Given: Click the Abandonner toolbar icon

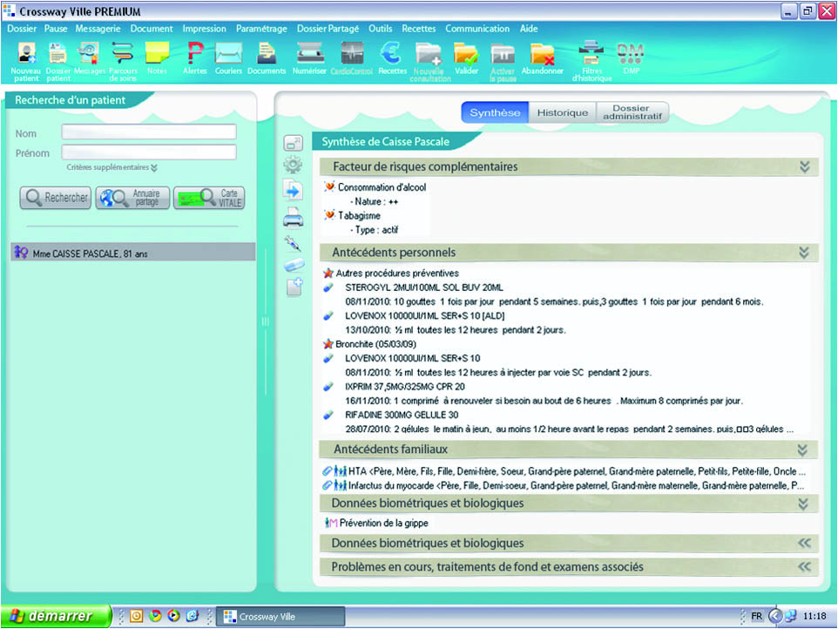Looking at the screenshot, I should click(x=543, y=56).
